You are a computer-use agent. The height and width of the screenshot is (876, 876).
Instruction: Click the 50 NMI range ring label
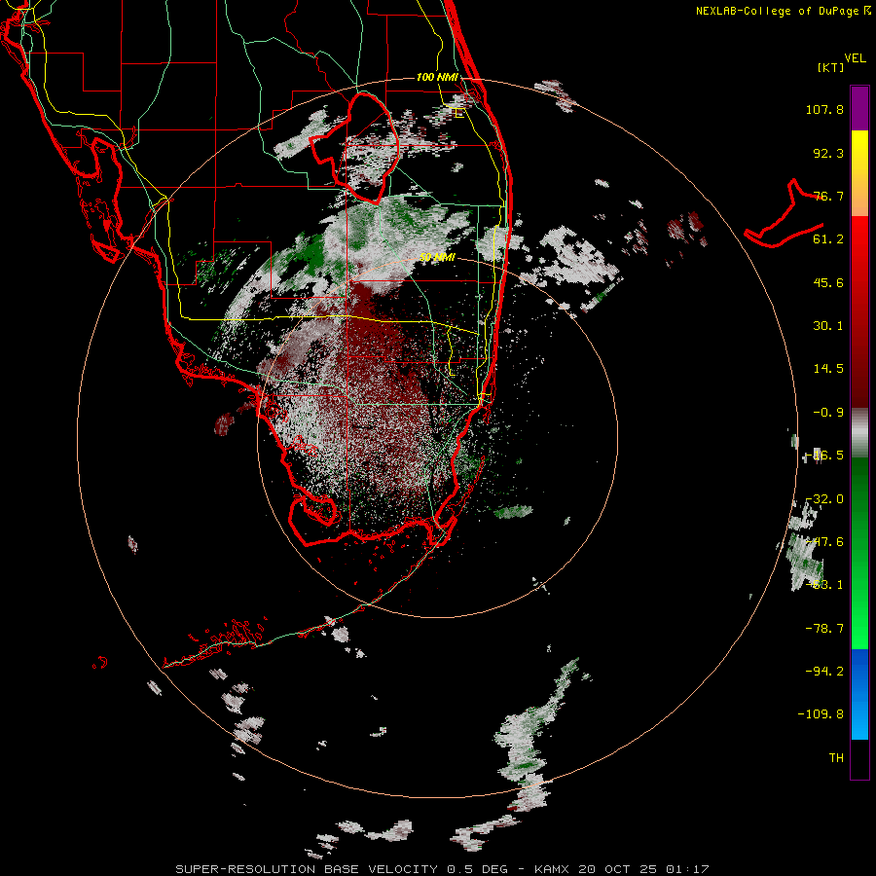pos(437,258)
